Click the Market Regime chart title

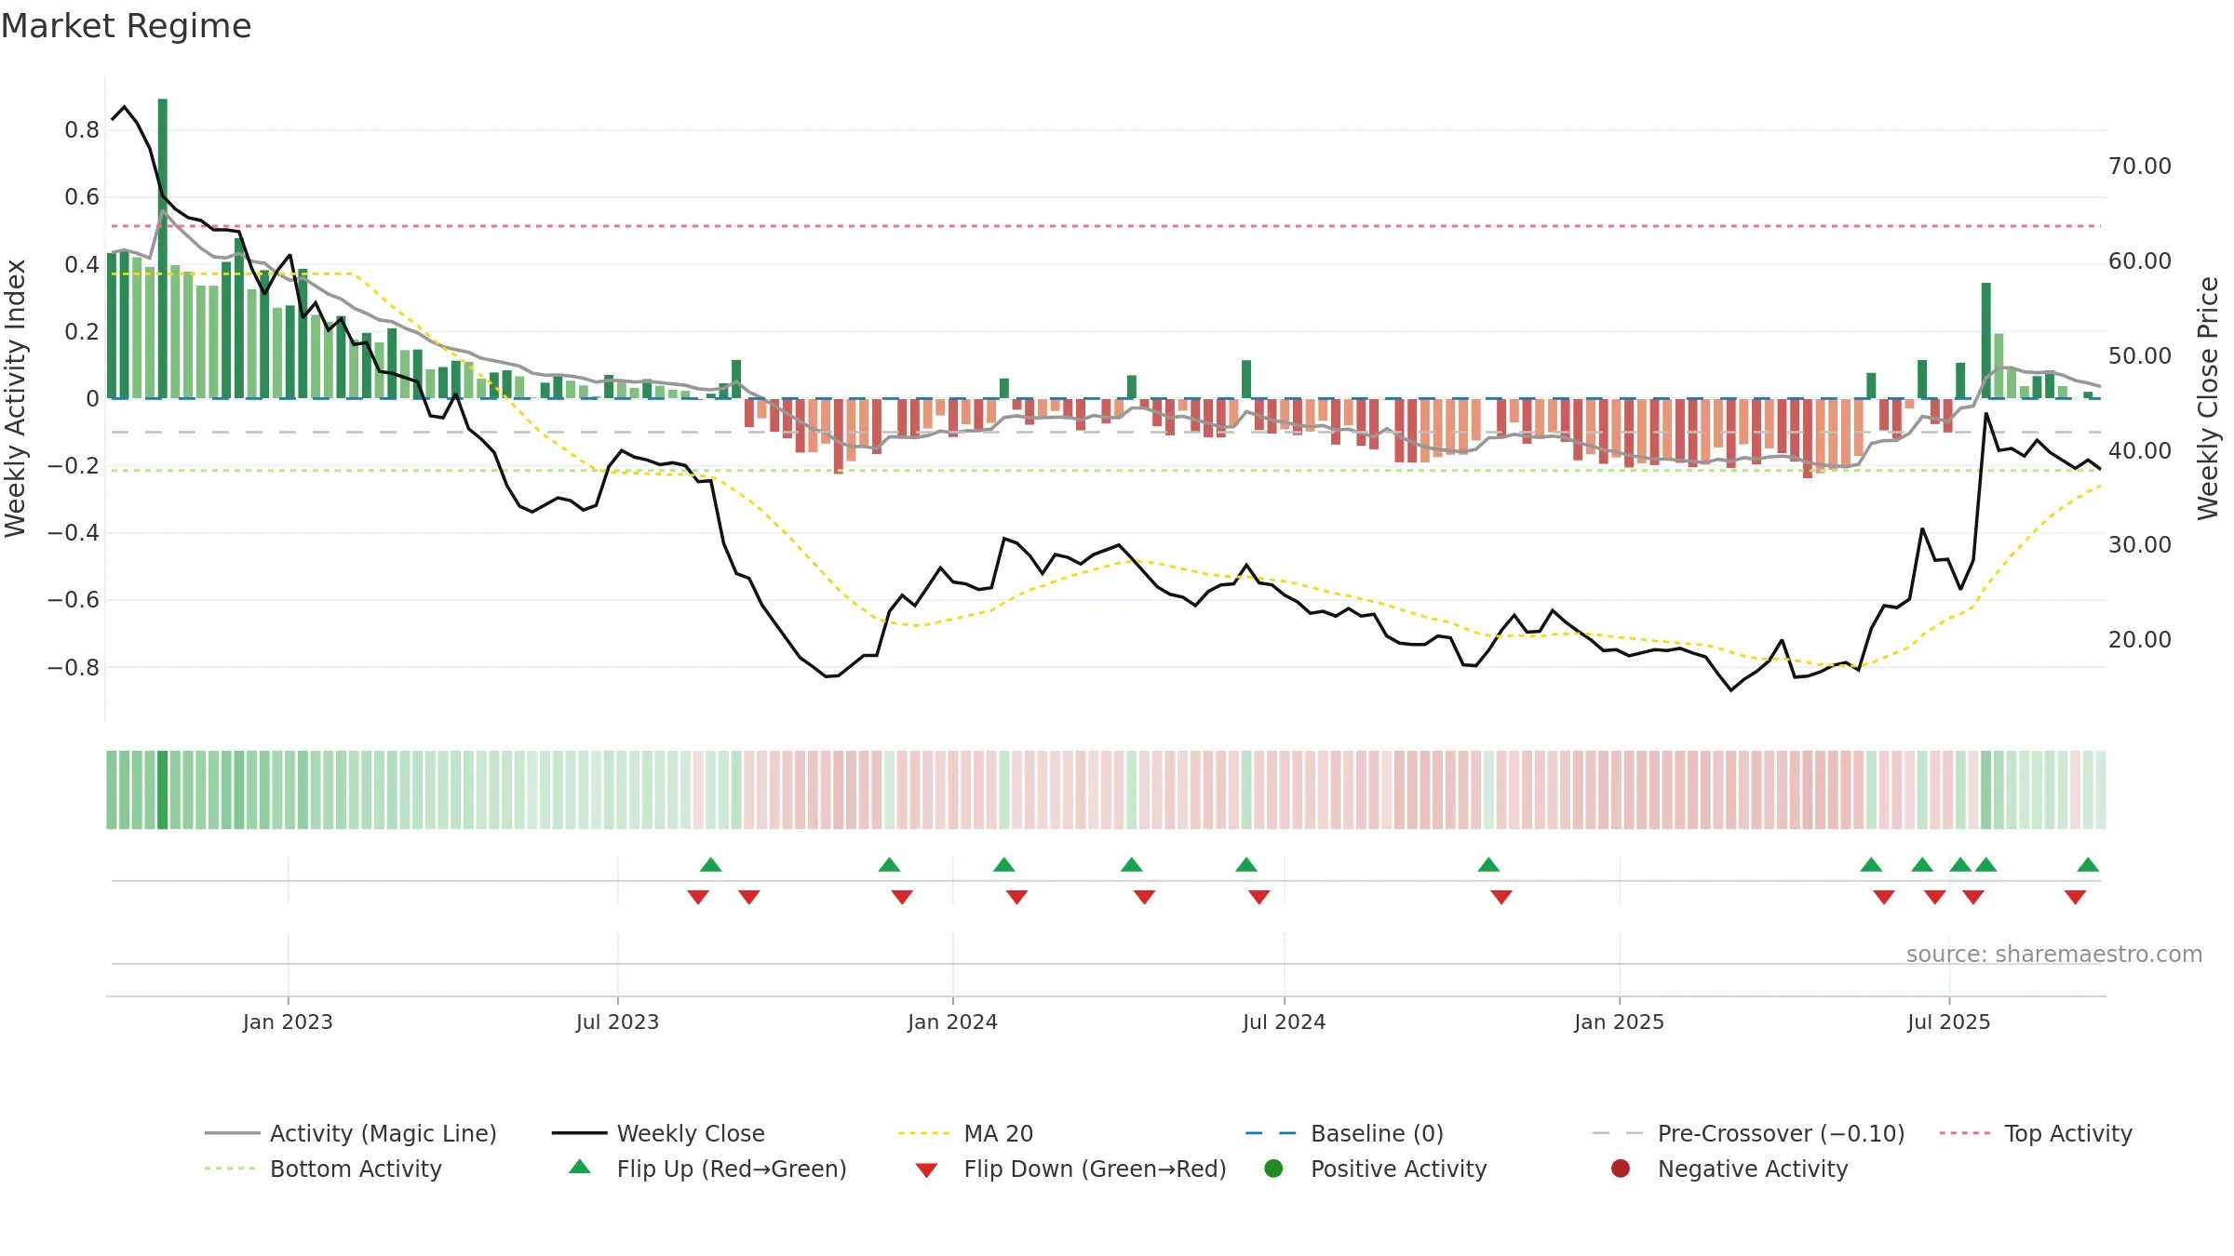coord(126,26)
